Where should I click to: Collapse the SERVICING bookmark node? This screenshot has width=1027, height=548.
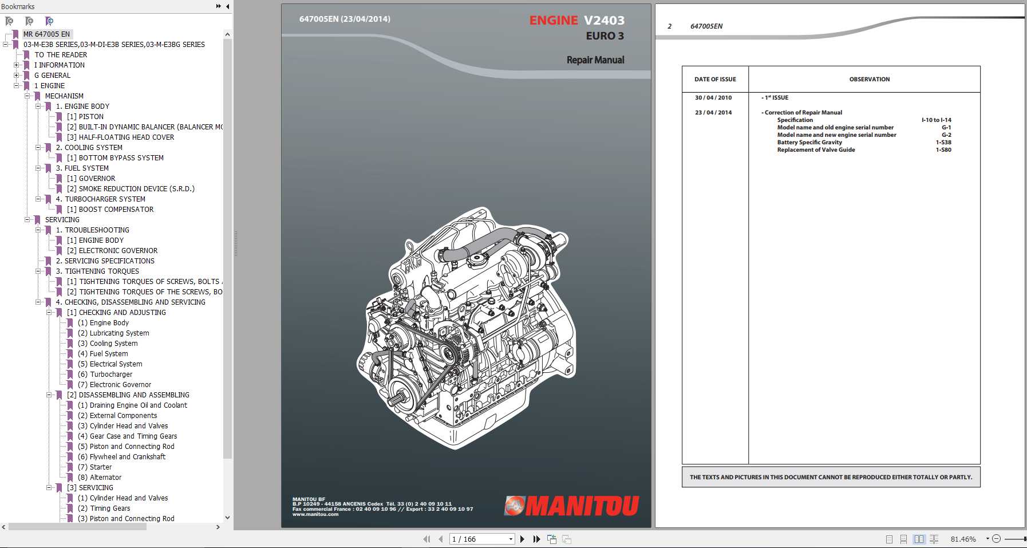pos(27,219)
